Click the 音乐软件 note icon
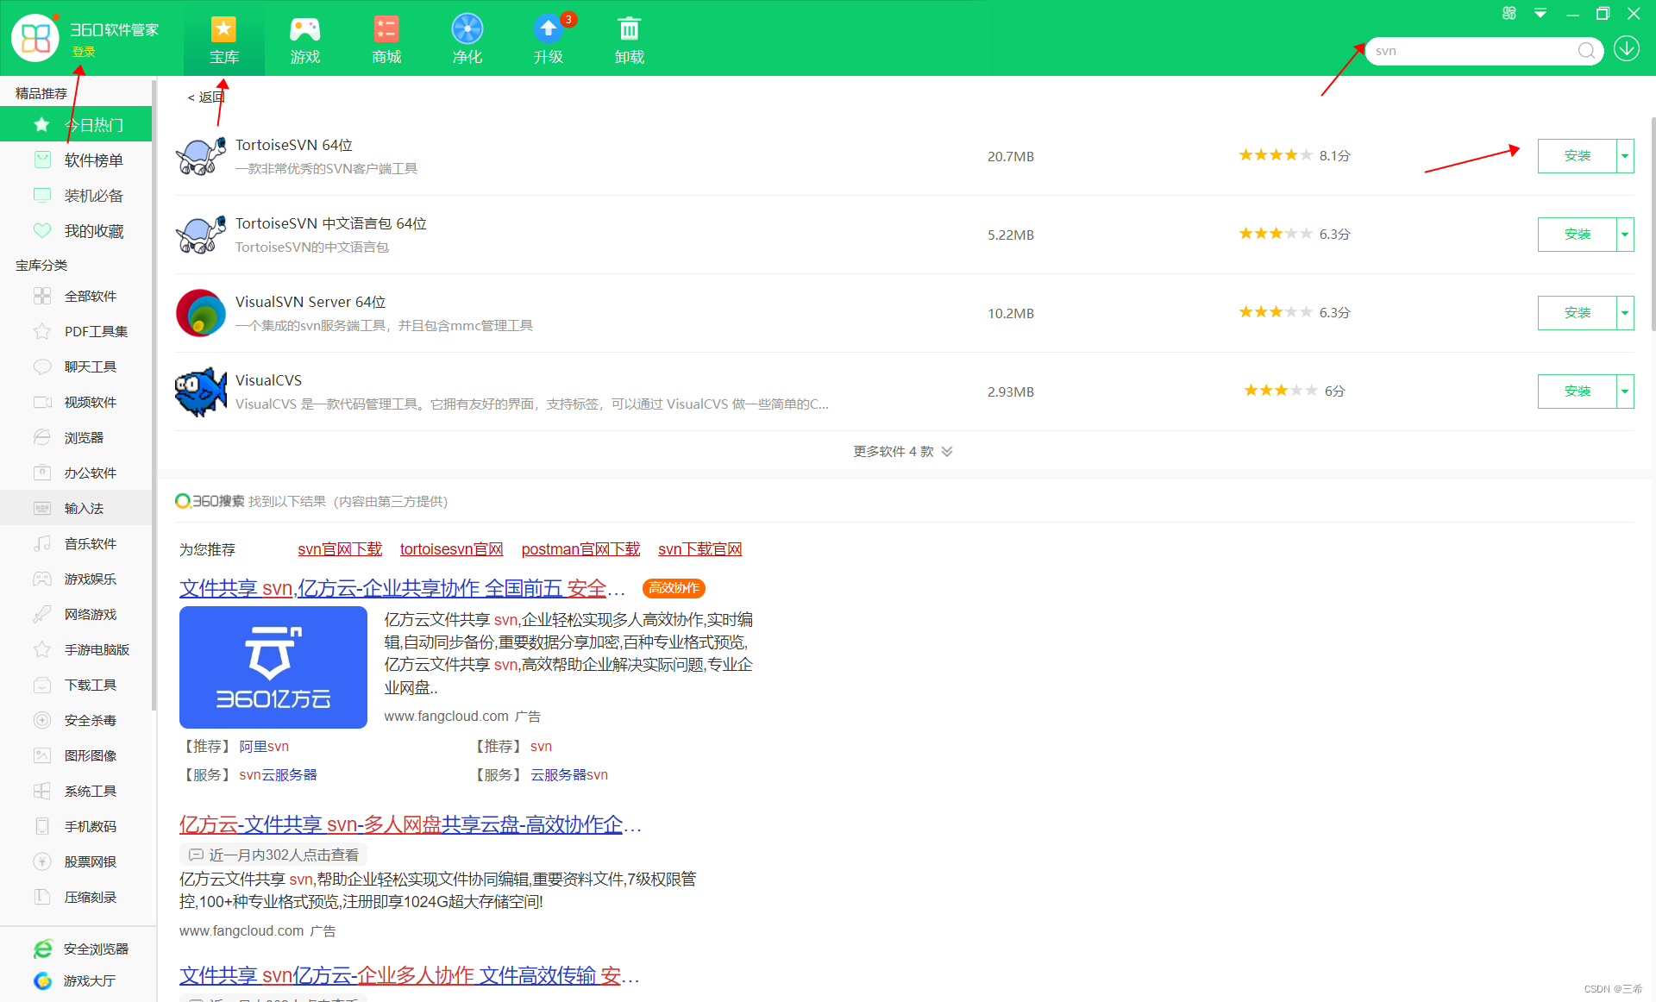 pyautogui.click(x=41, y=543)
